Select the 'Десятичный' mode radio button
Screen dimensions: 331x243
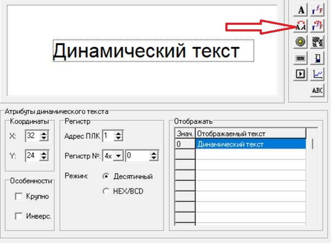(106, 176)
